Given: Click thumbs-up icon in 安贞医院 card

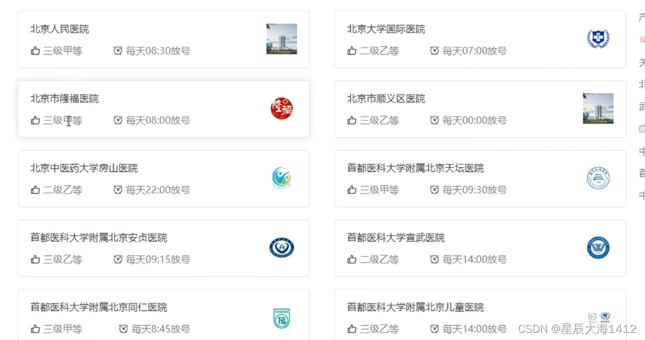Looking at the screenshot, I should (36, 259).
